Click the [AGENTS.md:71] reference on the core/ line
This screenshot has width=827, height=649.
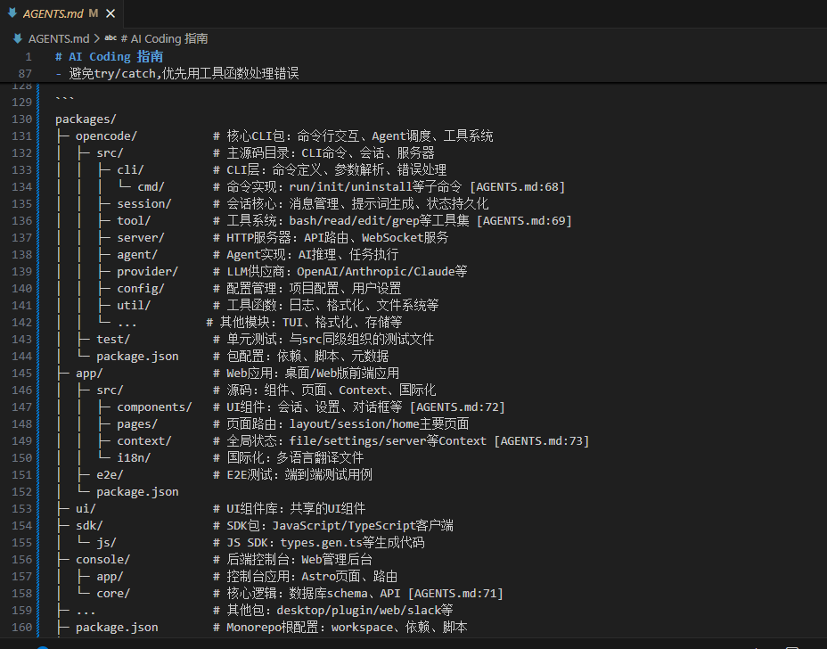point(455,593)
